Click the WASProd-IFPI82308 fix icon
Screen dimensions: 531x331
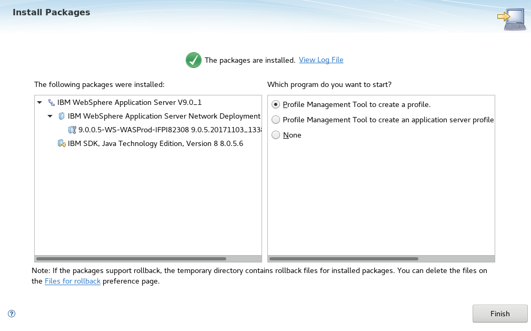click(x=72, y=130)
